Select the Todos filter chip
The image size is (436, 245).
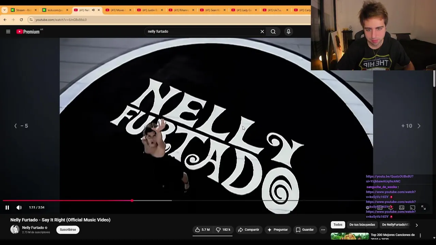click(338, 225)
